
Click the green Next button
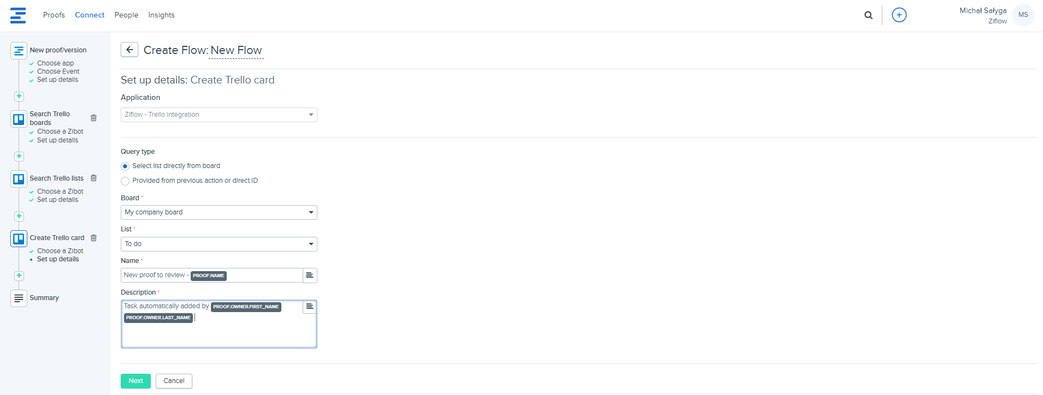[x=135, y=381]
